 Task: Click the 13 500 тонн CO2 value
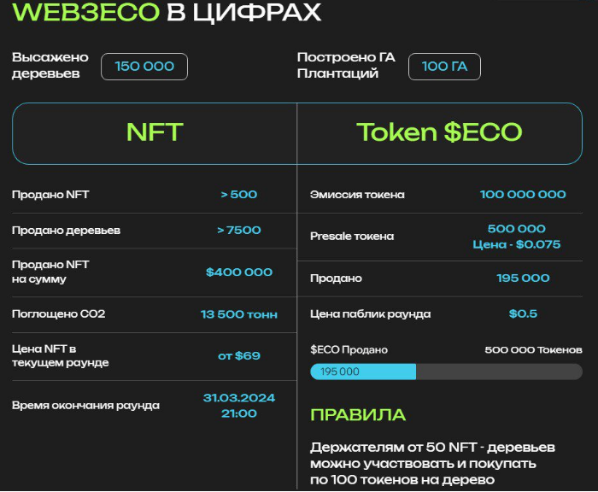click(x=238, y=314)
